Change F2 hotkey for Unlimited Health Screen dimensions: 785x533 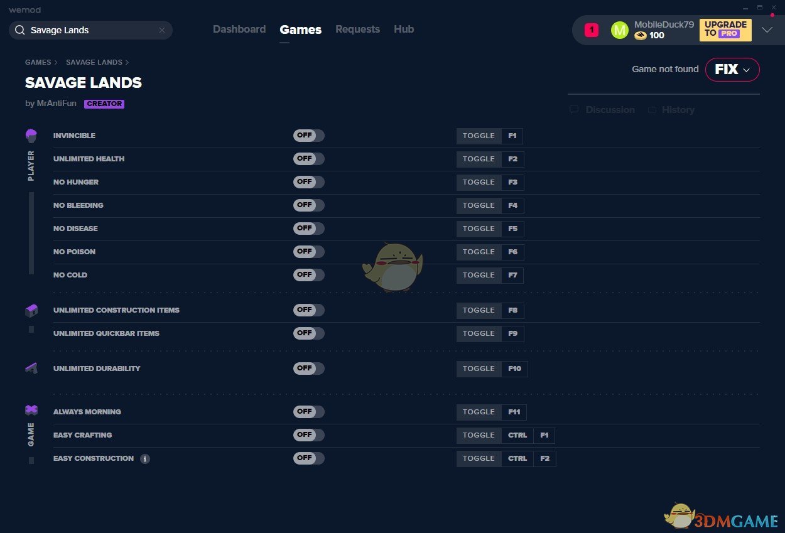click(513, 159)
